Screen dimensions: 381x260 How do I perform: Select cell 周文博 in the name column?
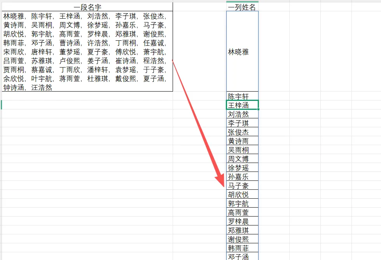[x=242, y=159]
